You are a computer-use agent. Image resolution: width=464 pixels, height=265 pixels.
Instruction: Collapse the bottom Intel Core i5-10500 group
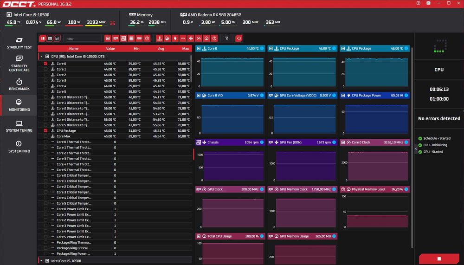tap(41, 261)
